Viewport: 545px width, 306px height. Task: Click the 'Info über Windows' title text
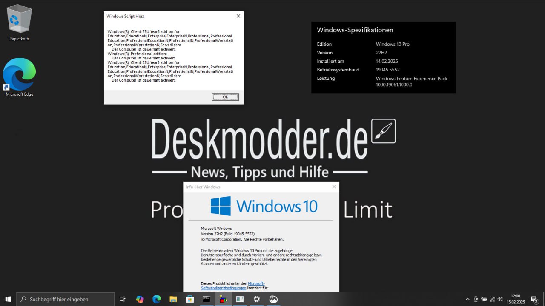(x=203, y=187)
